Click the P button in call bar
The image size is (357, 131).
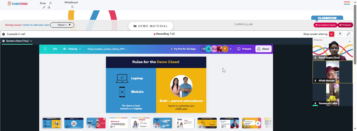340,34
